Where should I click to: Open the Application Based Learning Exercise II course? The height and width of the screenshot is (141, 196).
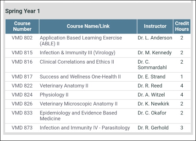pos(81,41)
